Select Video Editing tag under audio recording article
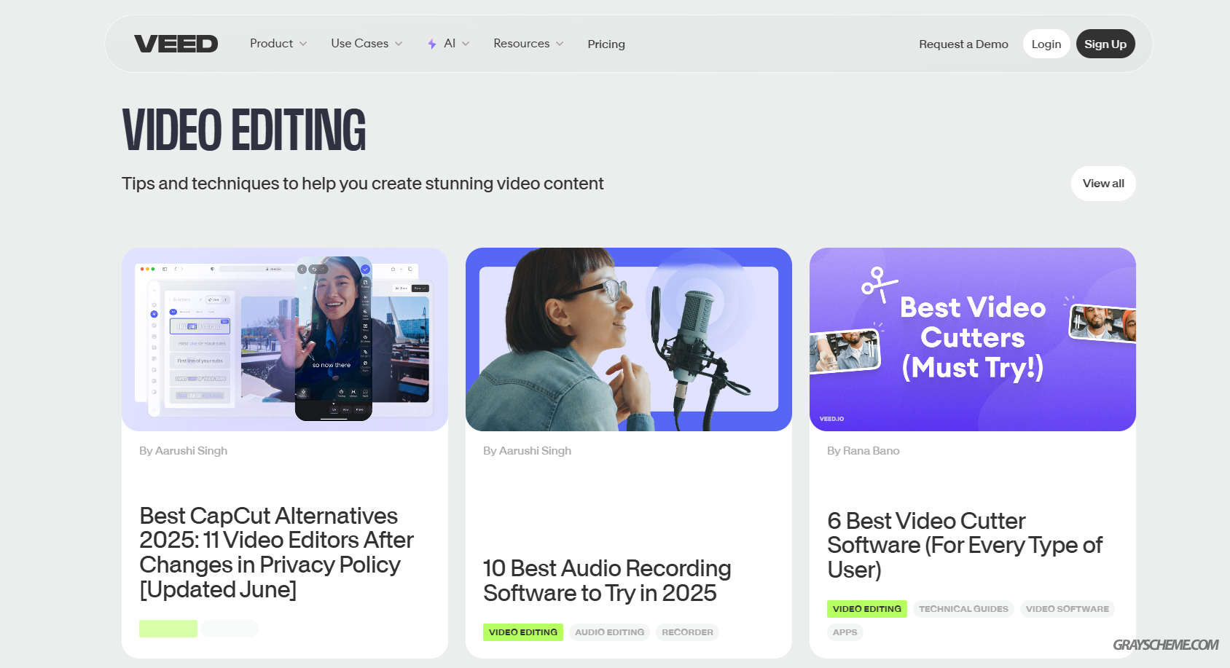 pyautogui.click(x=523, y=632)
